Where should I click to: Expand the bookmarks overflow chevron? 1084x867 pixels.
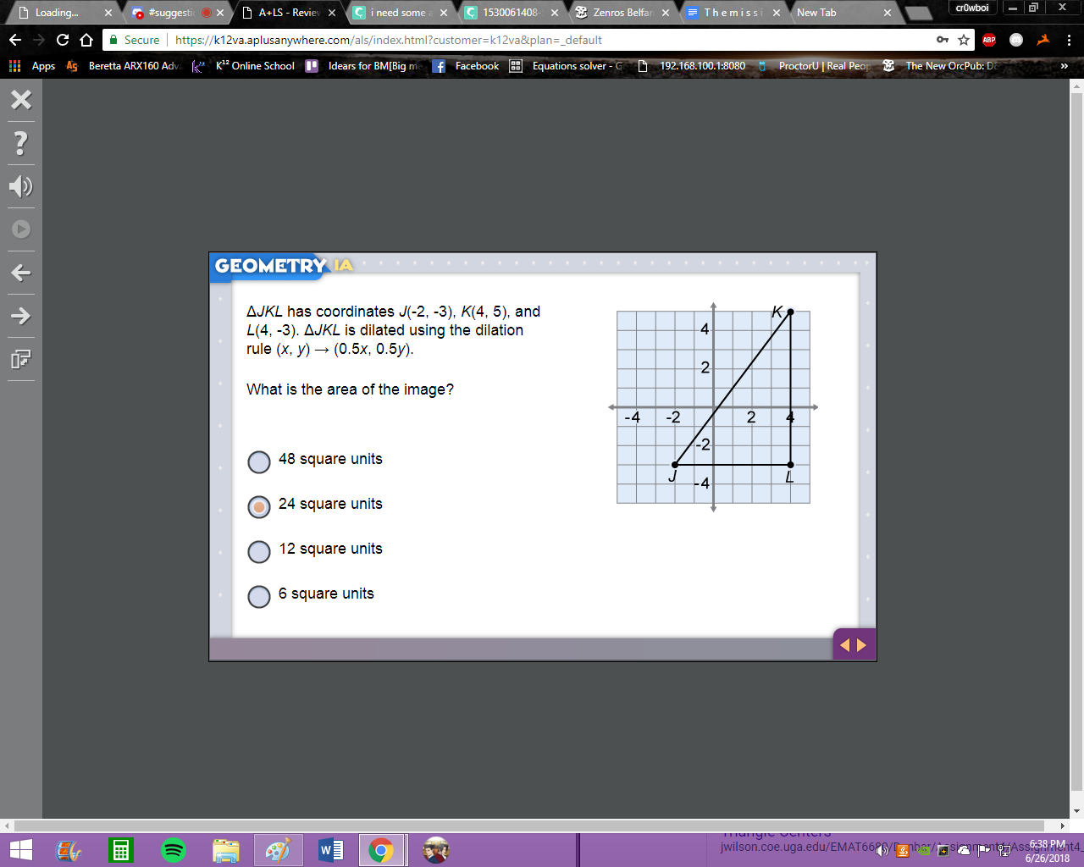point(1065,66)
